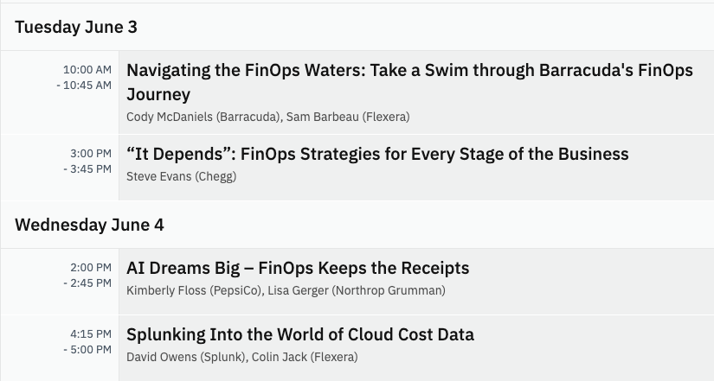Click the 3:00 PM start time
This screenshot has height=381, width=714.
click(90, 153)
